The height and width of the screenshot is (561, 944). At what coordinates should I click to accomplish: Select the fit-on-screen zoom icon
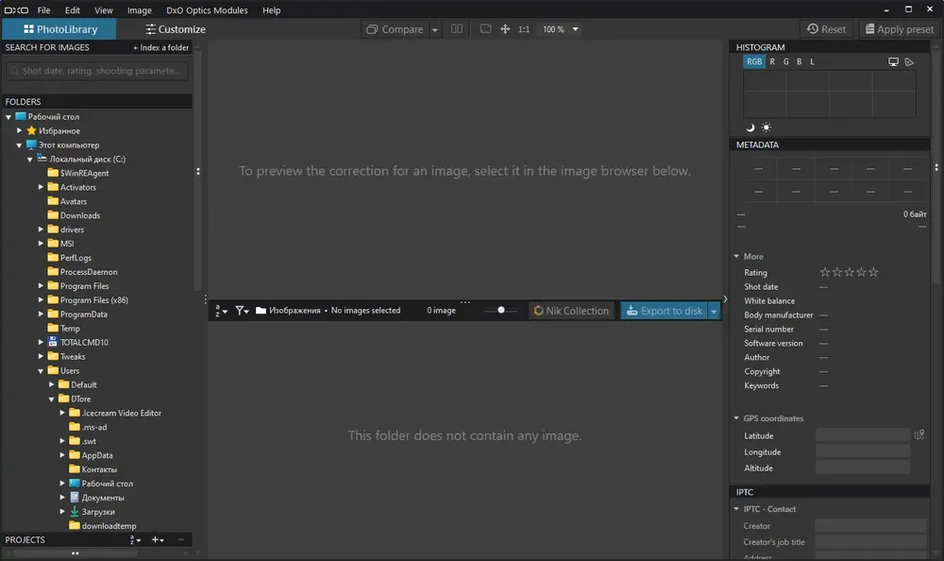click(485, 29)
